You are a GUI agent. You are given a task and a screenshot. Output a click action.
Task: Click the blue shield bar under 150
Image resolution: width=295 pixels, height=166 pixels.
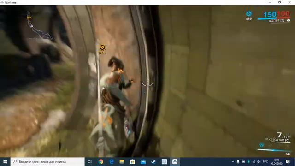267,18
